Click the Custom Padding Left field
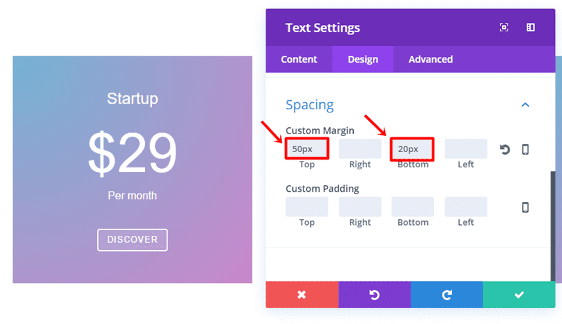The image size is (562, 324). pyautogui.click(x=466, y=206)
